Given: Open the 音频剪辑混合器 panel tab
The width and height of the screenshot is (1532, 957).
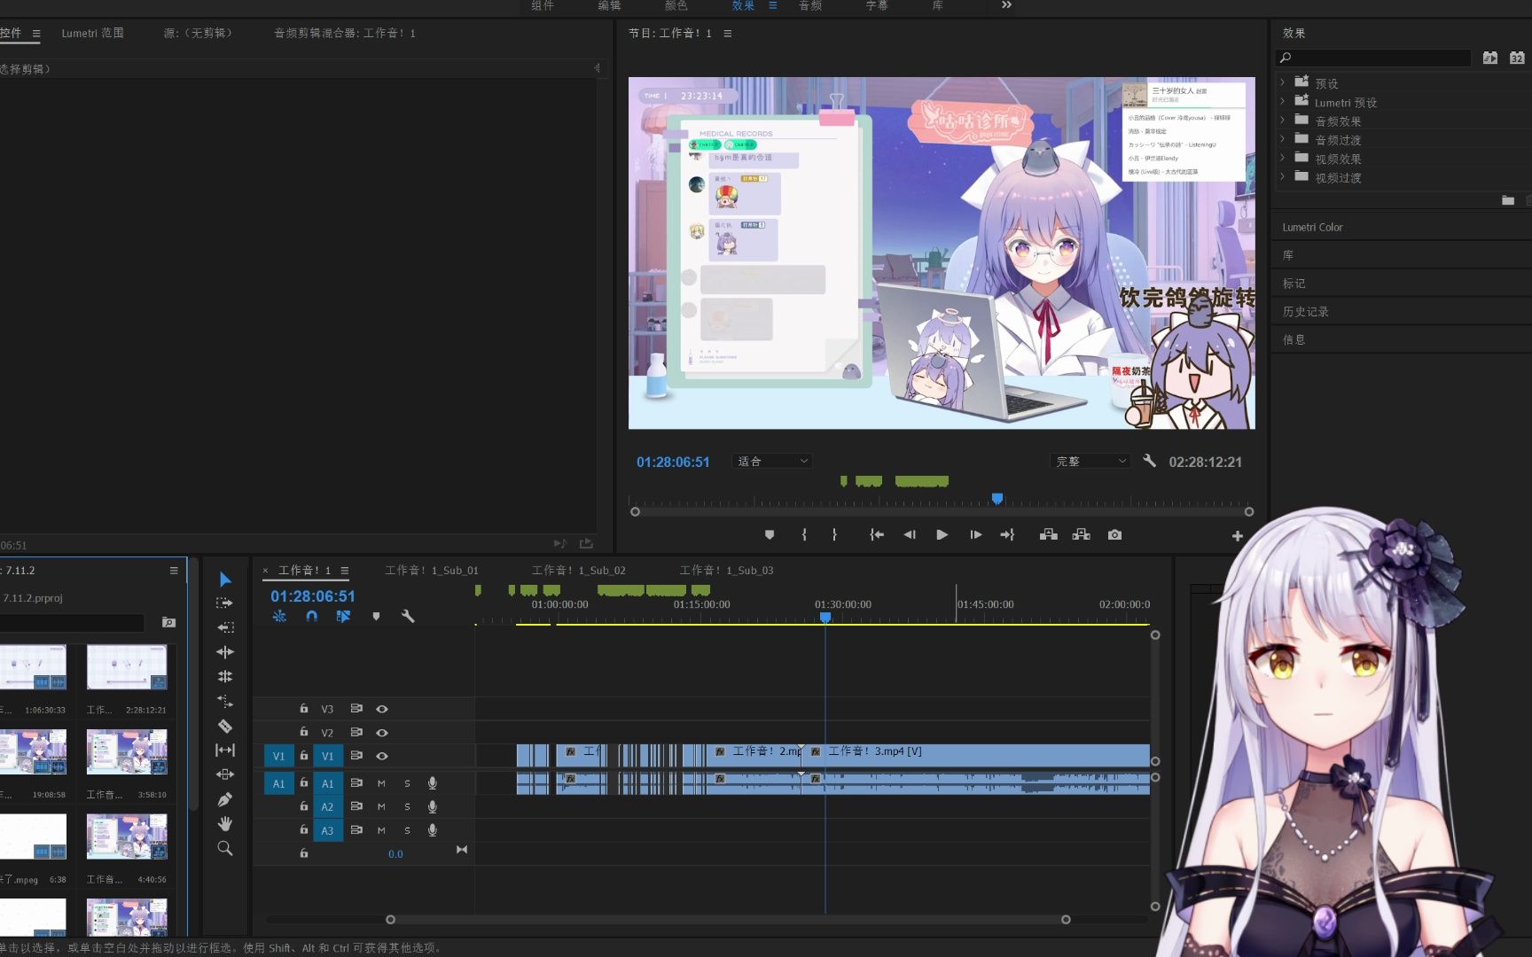Looking at the screenshot, I should tap(344, 34).
